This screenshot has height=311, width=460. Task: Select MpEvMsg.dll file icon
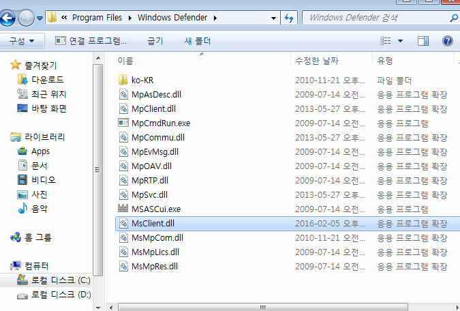point(123,151)
